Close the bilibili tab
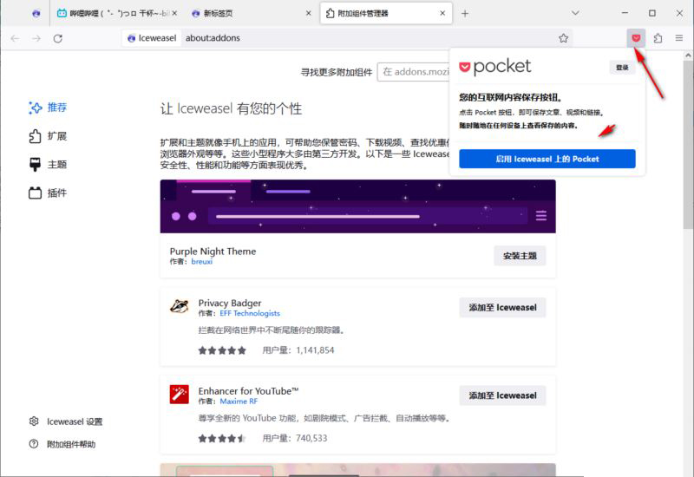694x477 pixels. (174, 13)
